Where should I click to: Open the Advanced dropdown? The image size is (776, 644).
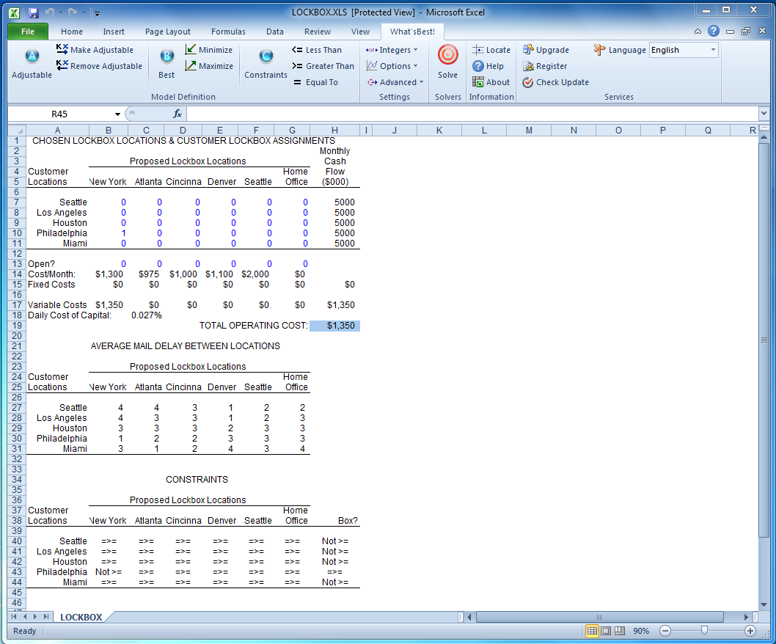pos(395,82)
